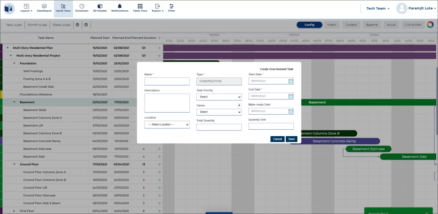Open Start Date calendar picker
The width and height of the screenshot is (438, 214).
[x=290, y=81]
